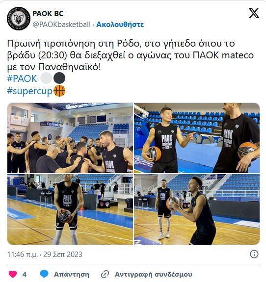Click the blue reply bubble icon
The image size is (266, 282).
point(44,274)
